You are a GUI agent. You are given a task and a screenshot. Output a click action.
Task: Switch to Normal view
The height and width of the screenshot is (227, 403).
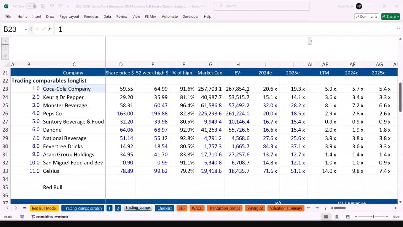coord(326,217)
